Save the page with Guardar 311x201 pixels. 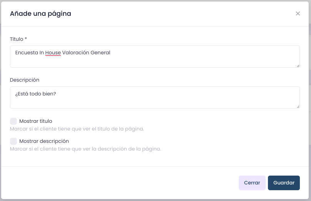(284, 183)
